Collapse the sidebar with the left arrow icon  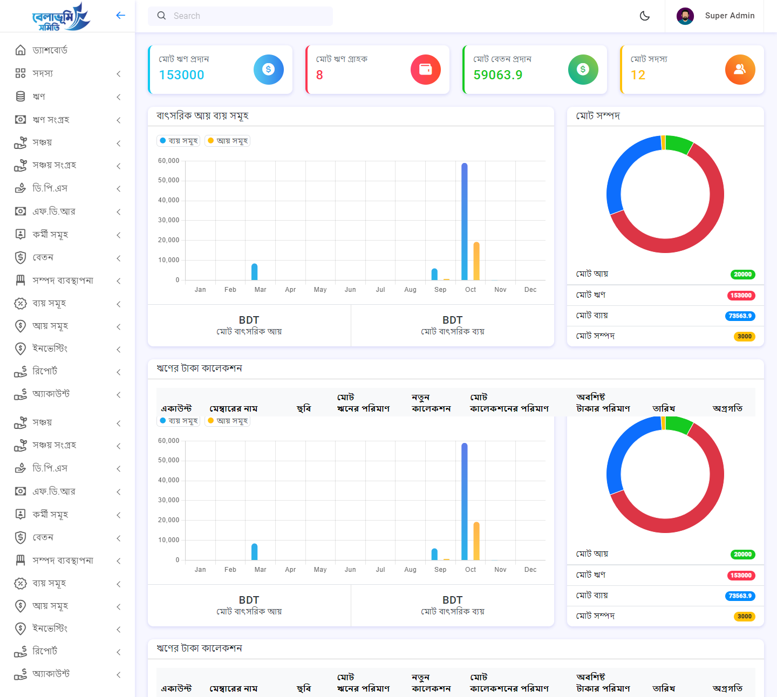coord(120,15)
